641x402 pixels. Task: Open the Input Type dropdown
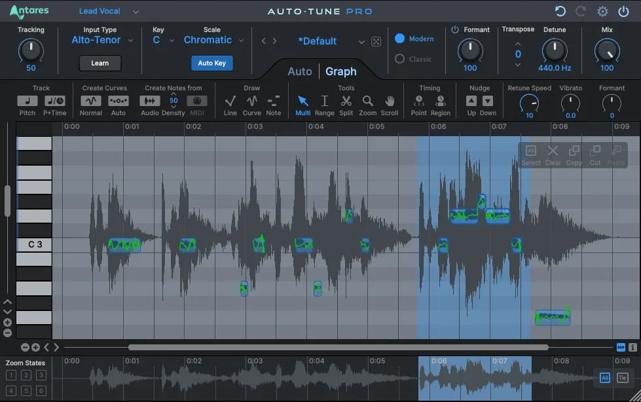click(x=101, y=40)
